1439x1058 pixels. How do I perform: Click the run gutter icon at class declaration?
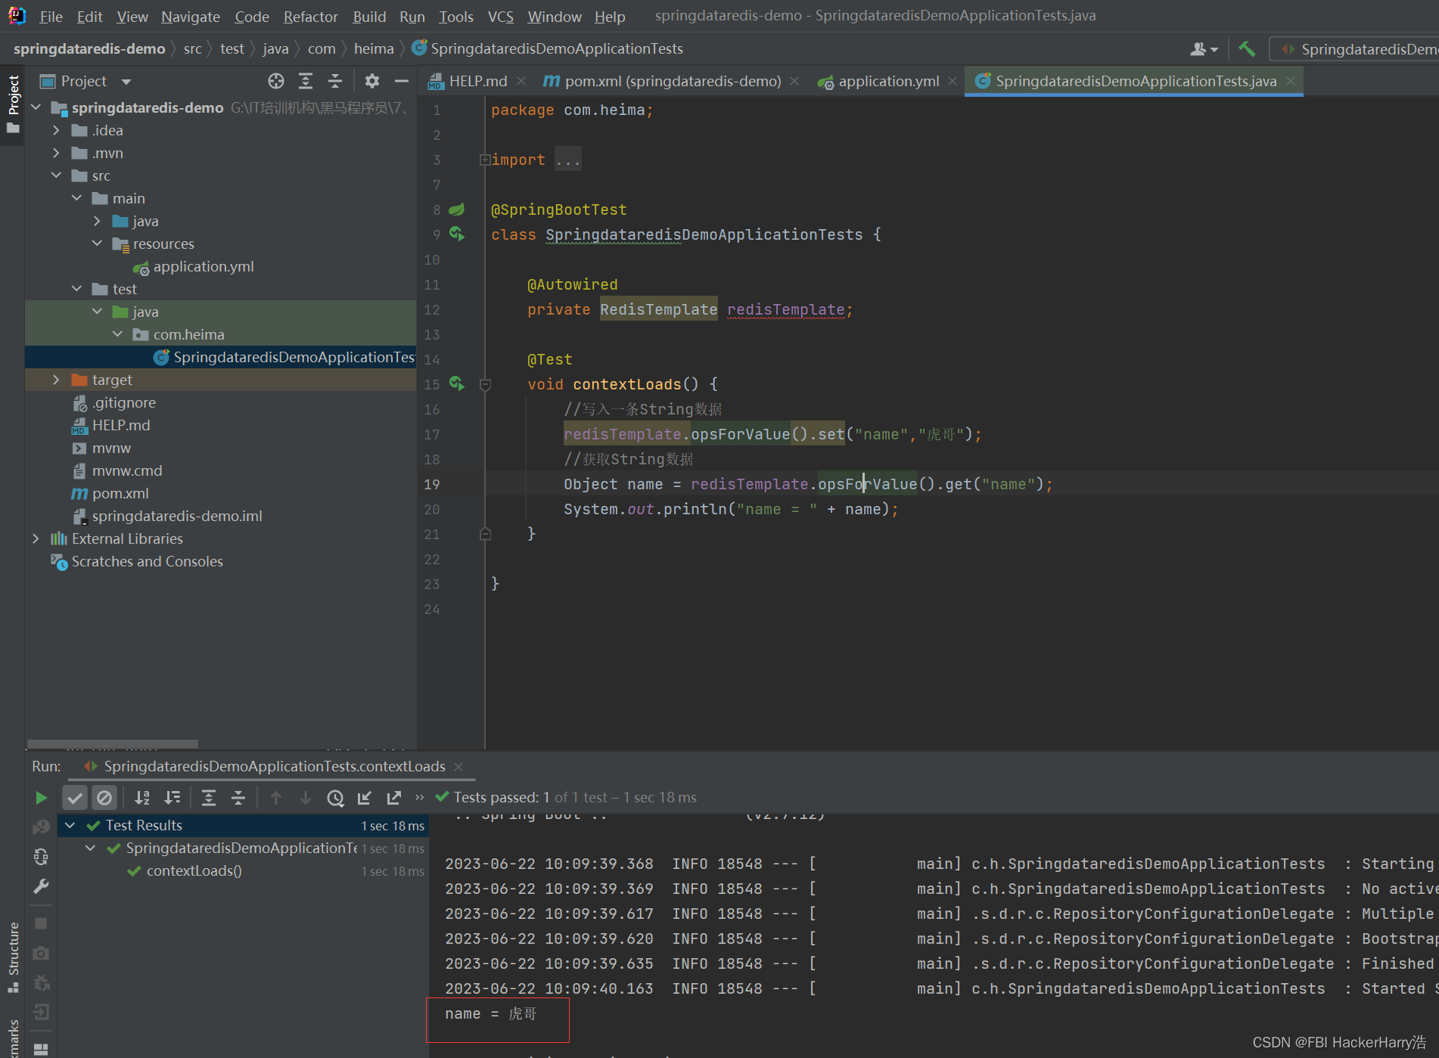point(457,234)
